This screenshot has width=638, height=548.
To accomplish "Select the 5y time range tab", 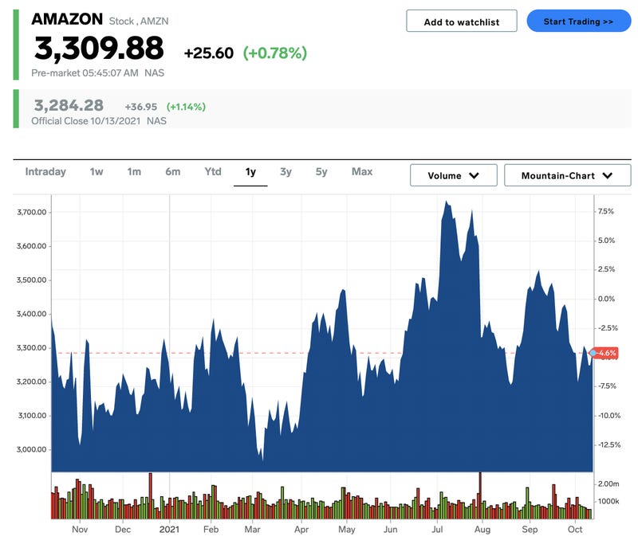I will pyautogui.click(x=321, y=172).
